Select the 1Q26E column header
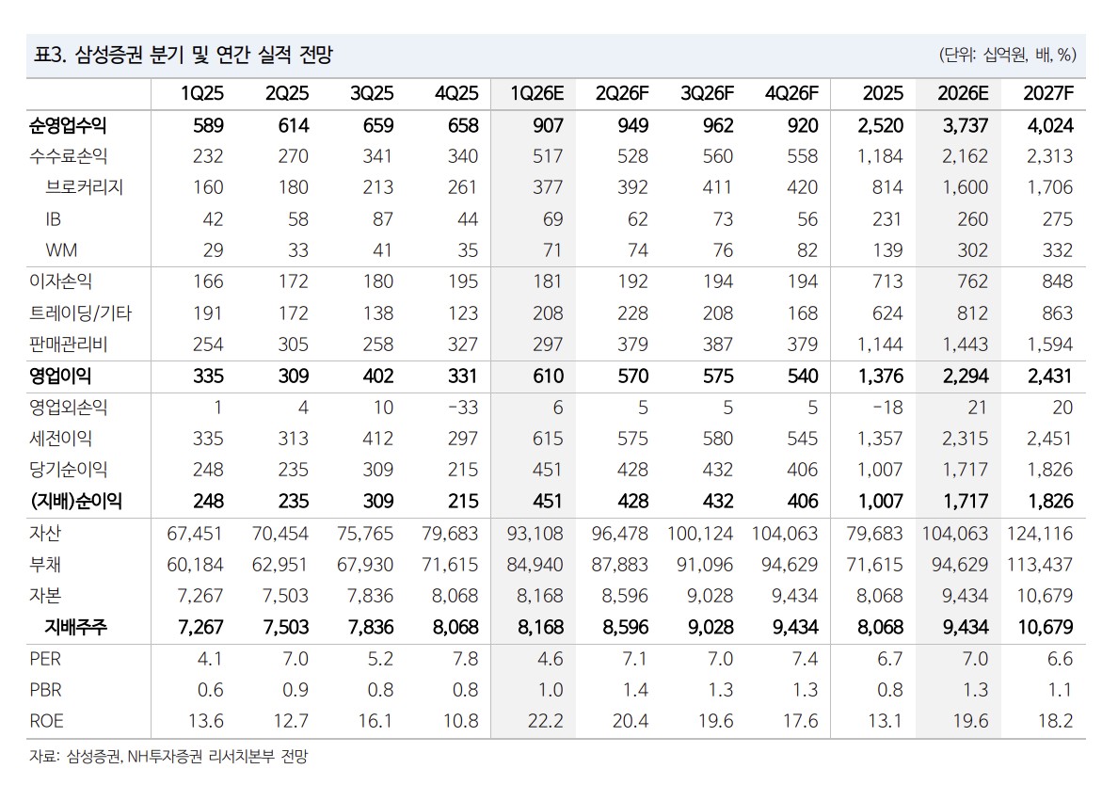Image resolution: width=1118 pixels, height=785 pixels. [x=536, y=93]
